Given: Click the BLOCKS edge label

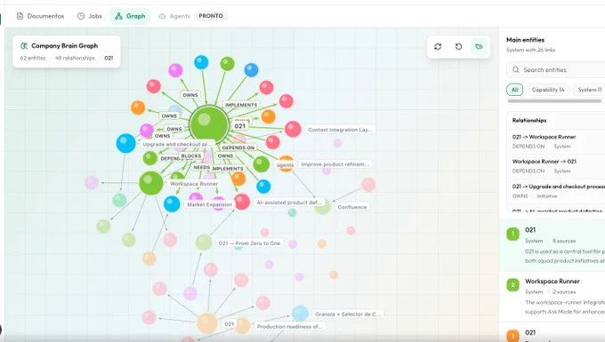Looking at the screenshot, I should click(x=191, y=156).
